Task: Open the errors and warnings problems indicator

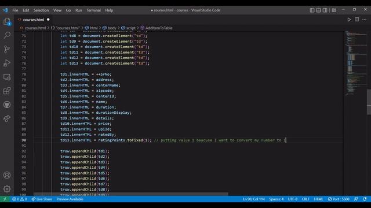Action: [20, 199]
